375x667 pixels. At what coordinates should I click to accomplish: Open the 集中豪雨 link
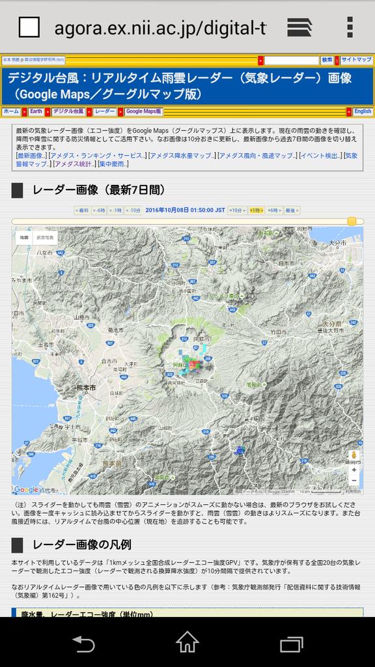113,163
